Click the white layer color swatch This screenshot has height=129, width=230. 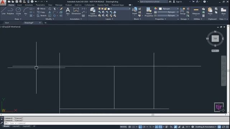pyautogui.click(x=109, y=9)
